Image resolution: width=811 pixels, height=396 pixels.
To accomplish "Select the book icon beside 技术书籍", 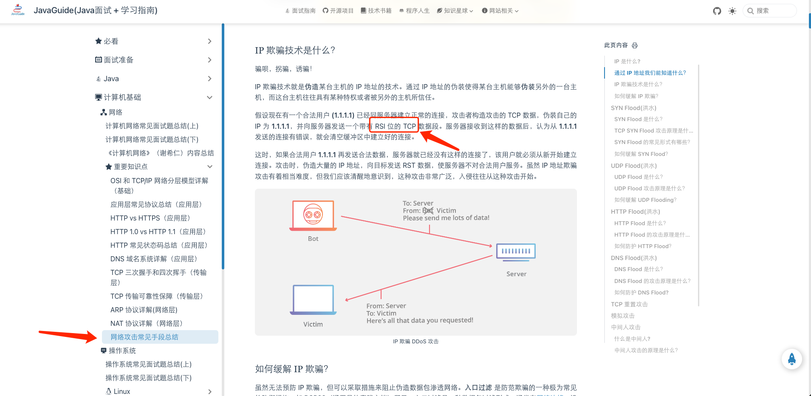I will 362,11.
